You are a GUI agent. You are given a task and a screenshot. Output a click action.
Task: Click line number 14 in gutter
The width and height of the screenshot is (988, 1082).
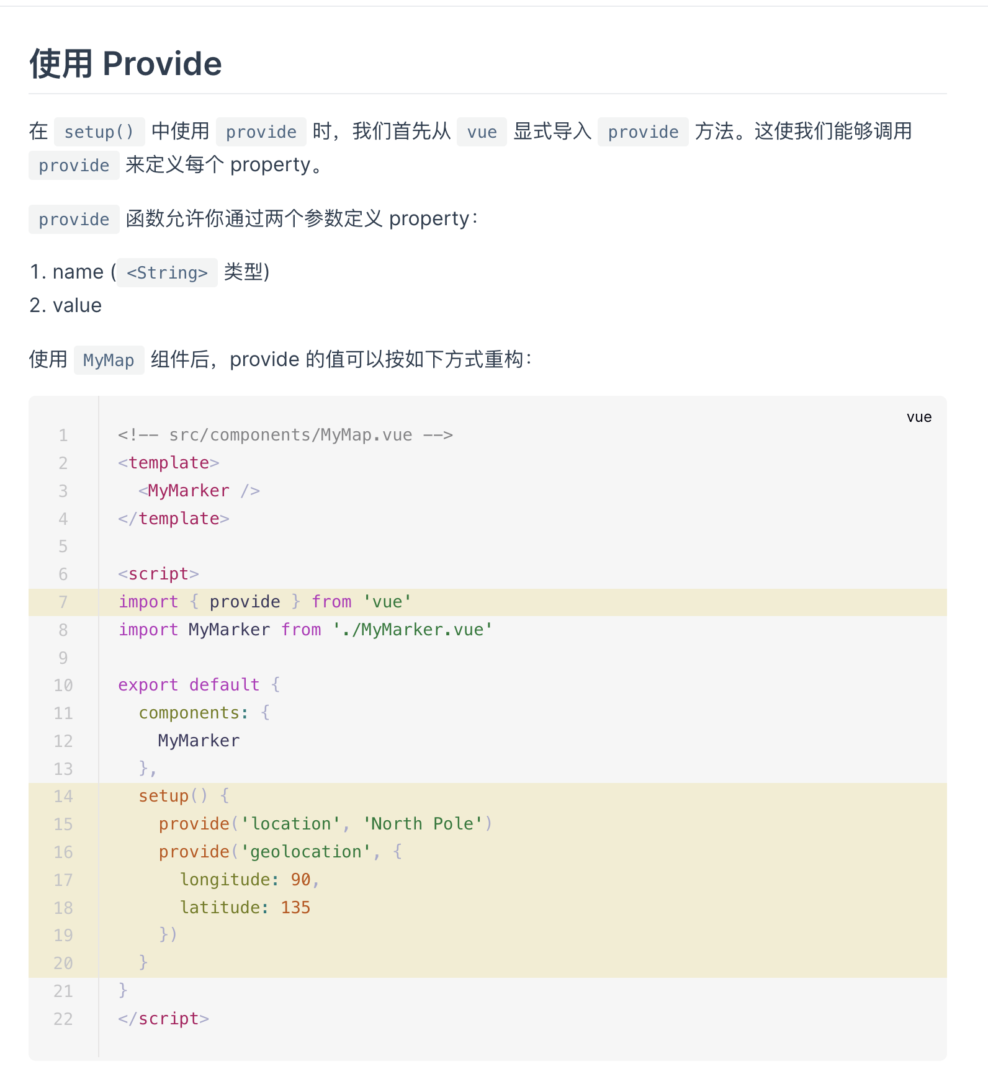coord(63,796)
